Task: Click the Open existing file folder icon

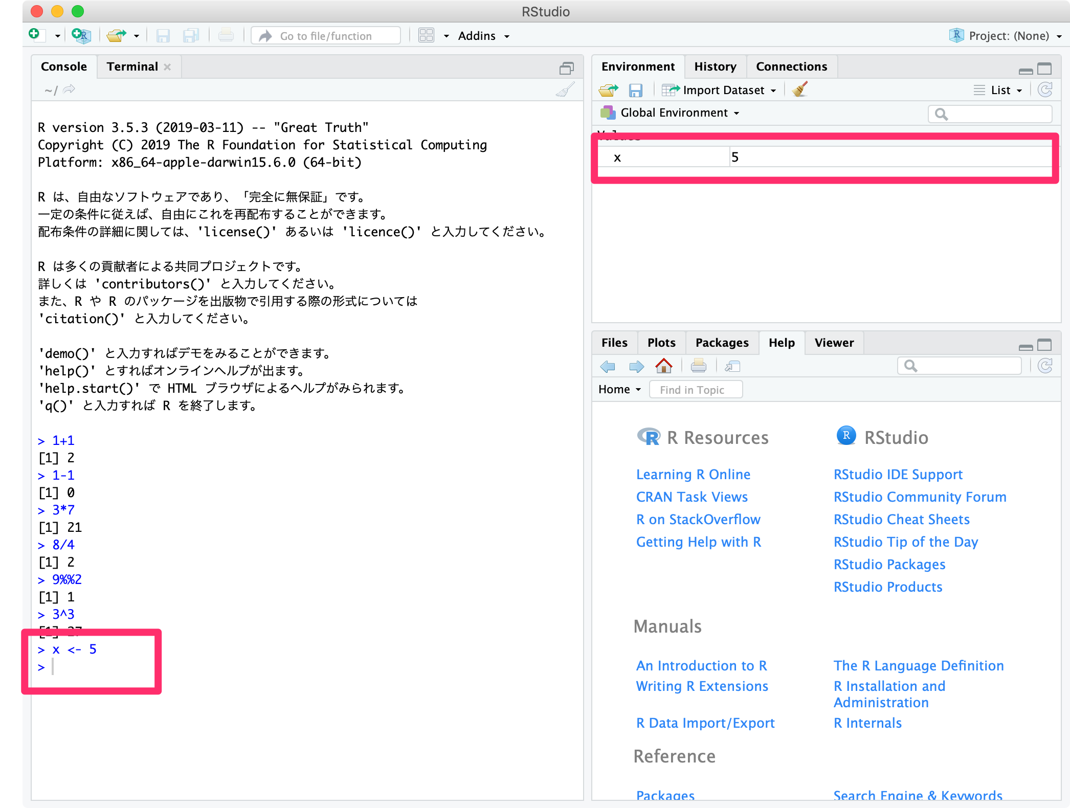Action: click(x=116, y=35)
